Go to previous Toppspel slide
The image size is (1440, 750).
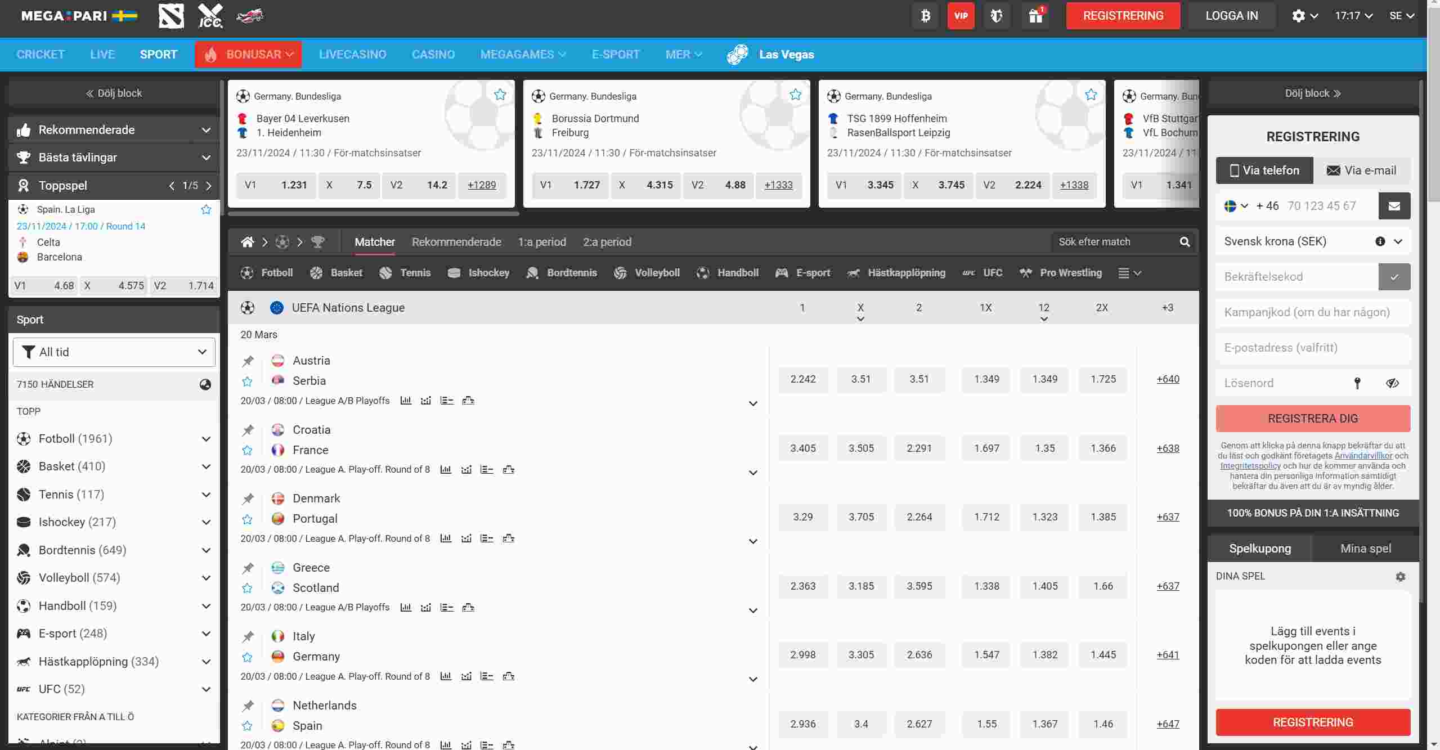click(172, 186)
